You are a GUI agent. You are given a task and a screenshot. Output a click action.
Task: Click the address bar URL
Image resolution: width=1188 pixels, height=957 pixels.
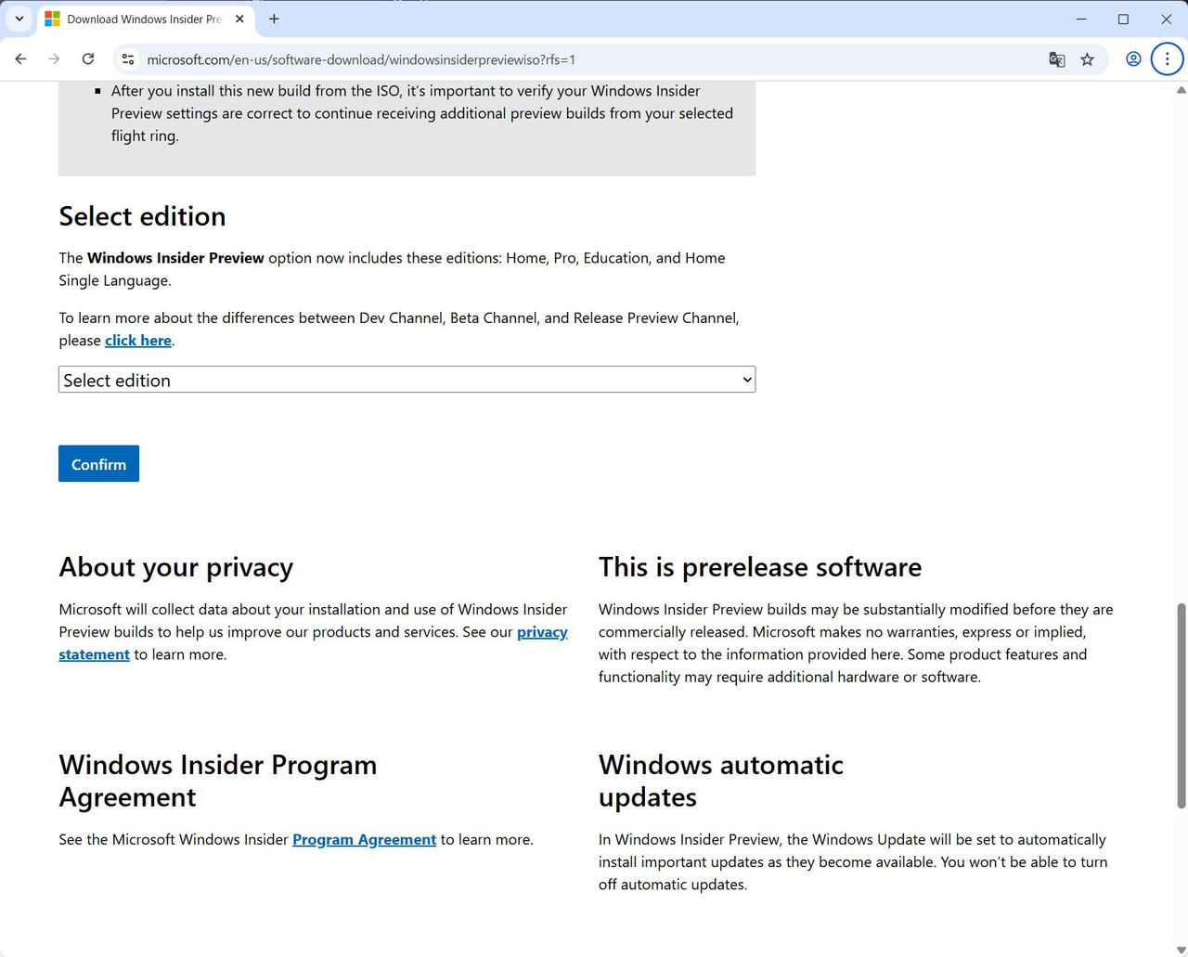[361, 59]
